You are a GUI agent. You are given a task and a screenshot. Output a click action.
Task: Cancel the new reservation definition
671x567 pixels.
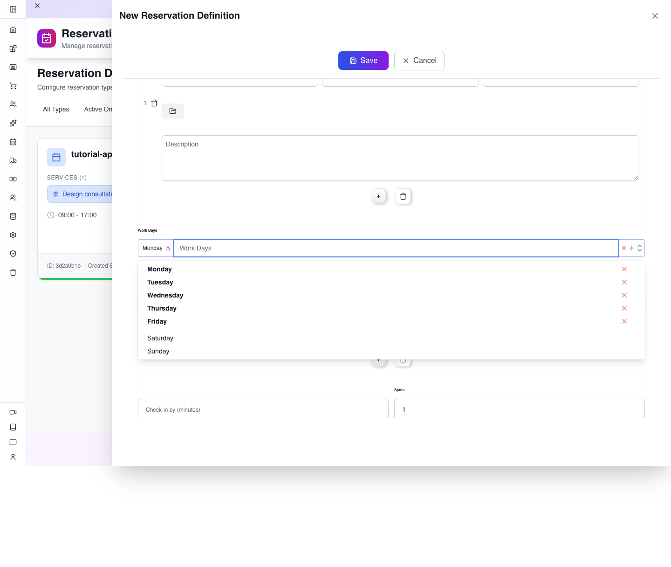tap(419, 61)
